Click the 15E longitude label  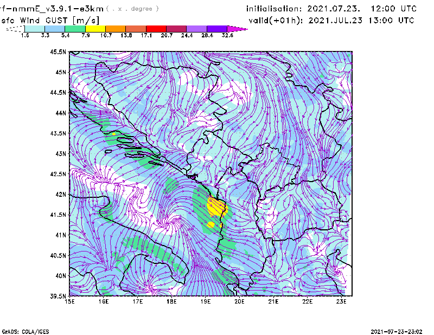(x=69, y=301)
